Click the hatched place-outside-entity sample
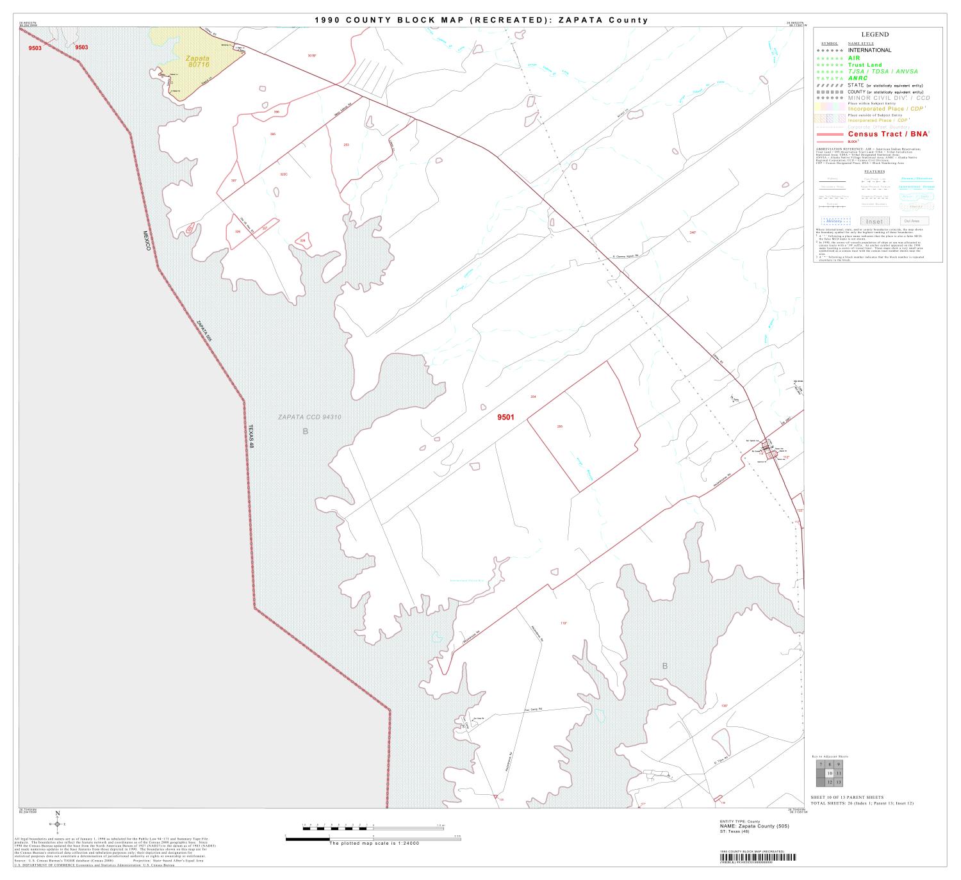Image resolution: width=961 pixels, height=880 pixels. (831, 118)
